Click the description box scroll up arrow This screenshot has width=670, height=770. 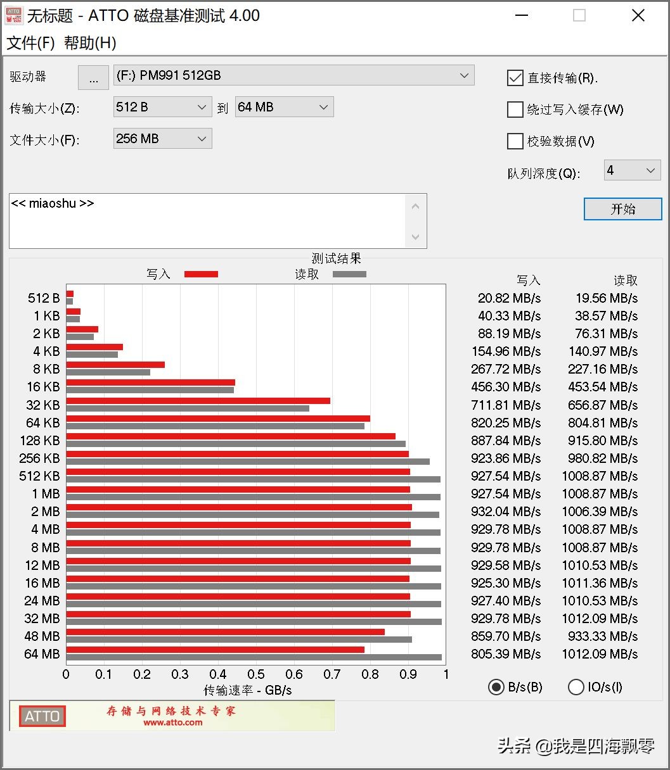(x=416, y=206)
